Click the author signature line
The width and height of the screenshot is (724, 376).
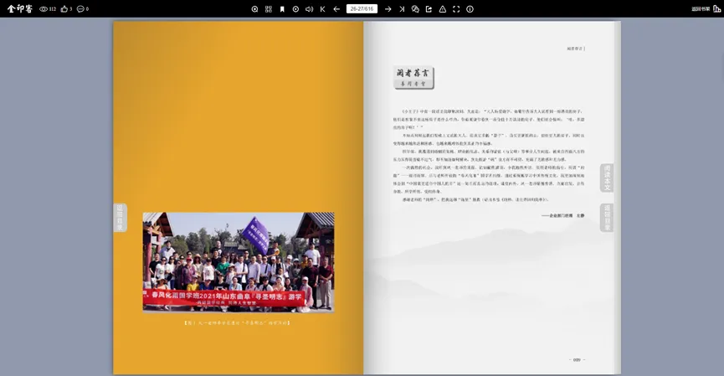click(562, 215)
